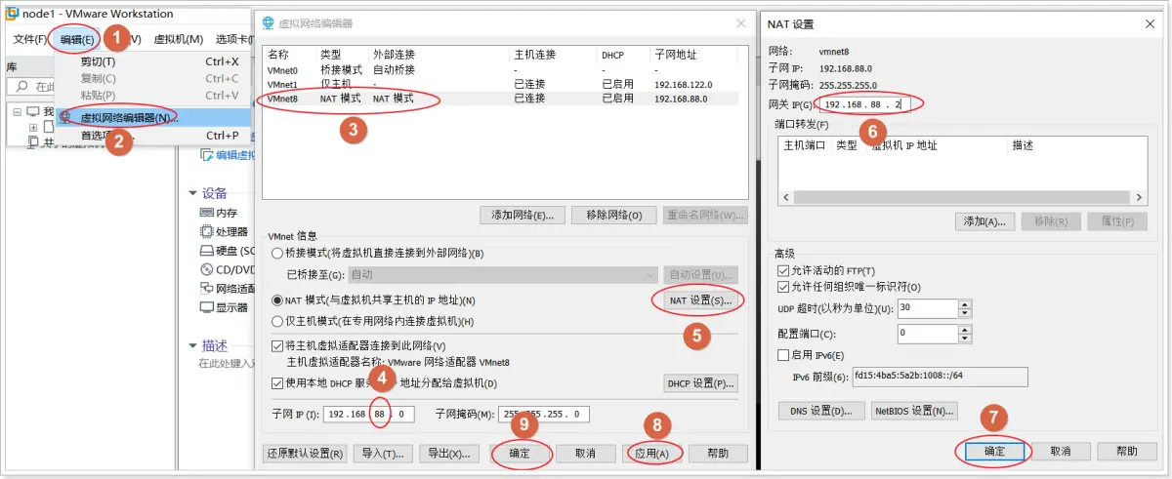Increase UDP 超时 value with up arrow
Screen dimensions: 1172x479
coord(965,303)
